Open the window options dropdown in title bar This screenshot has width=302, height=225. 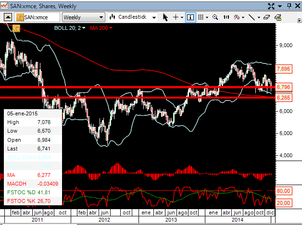(280, 6)
